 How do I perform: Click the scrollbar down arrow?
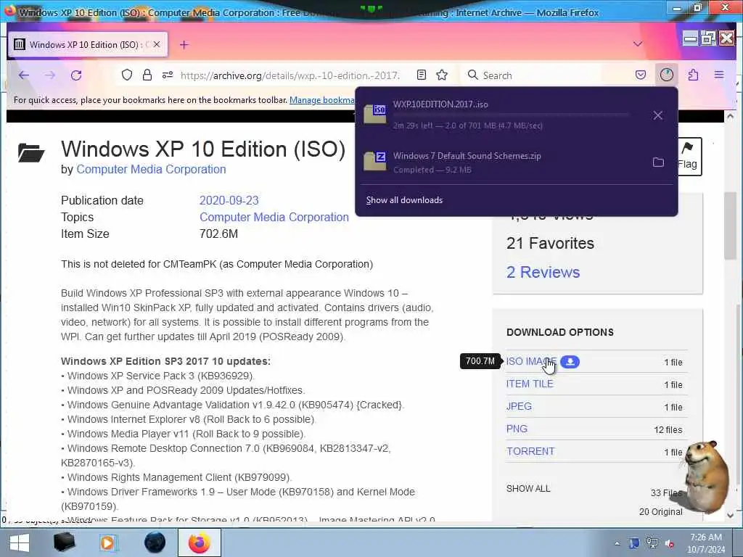click(730, 515)
